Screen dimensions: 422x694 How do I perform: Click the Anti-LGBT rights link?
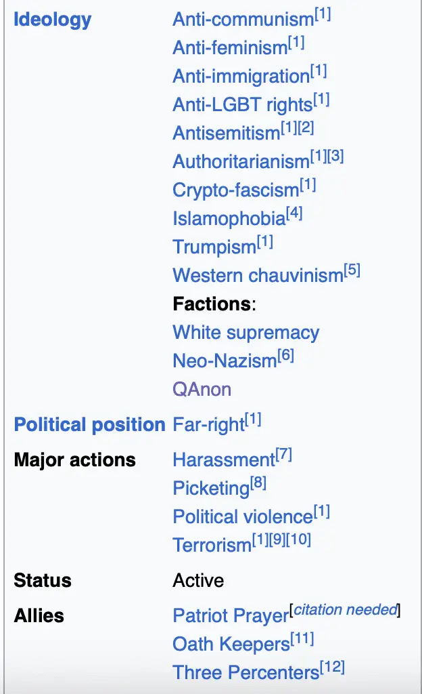(243, 105)
